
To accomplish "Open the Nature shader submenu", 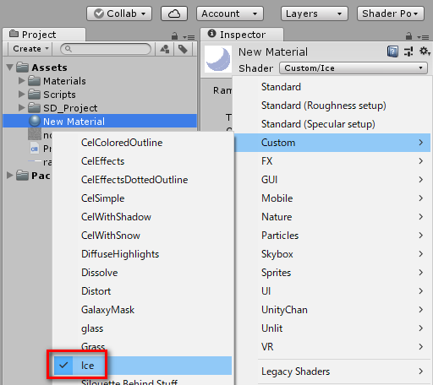I will pyautogui.click(x=332, y=217).
